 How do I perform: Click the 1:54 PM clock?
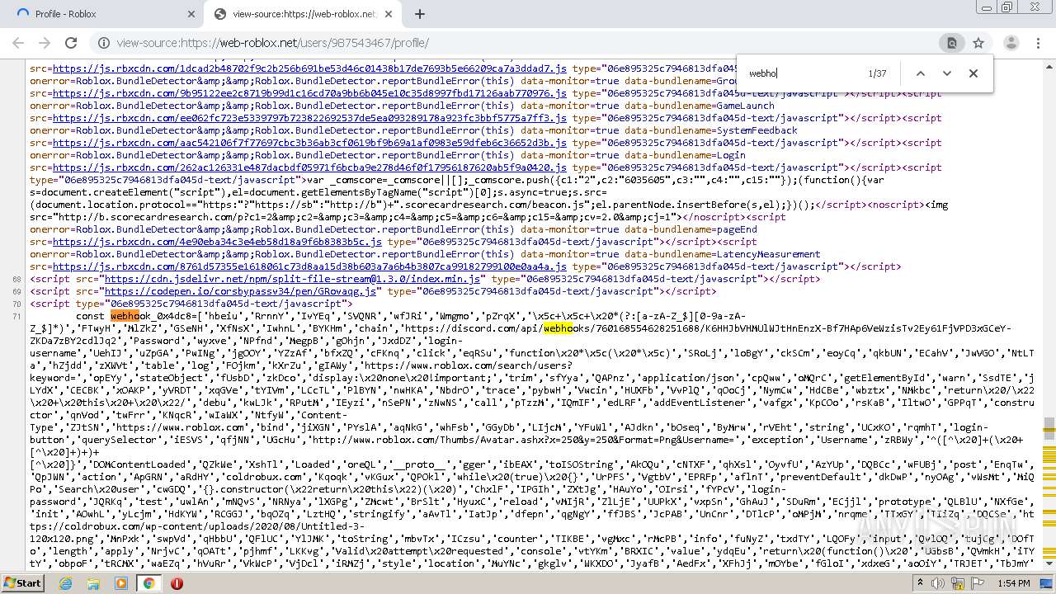[x=1014, y=583]
